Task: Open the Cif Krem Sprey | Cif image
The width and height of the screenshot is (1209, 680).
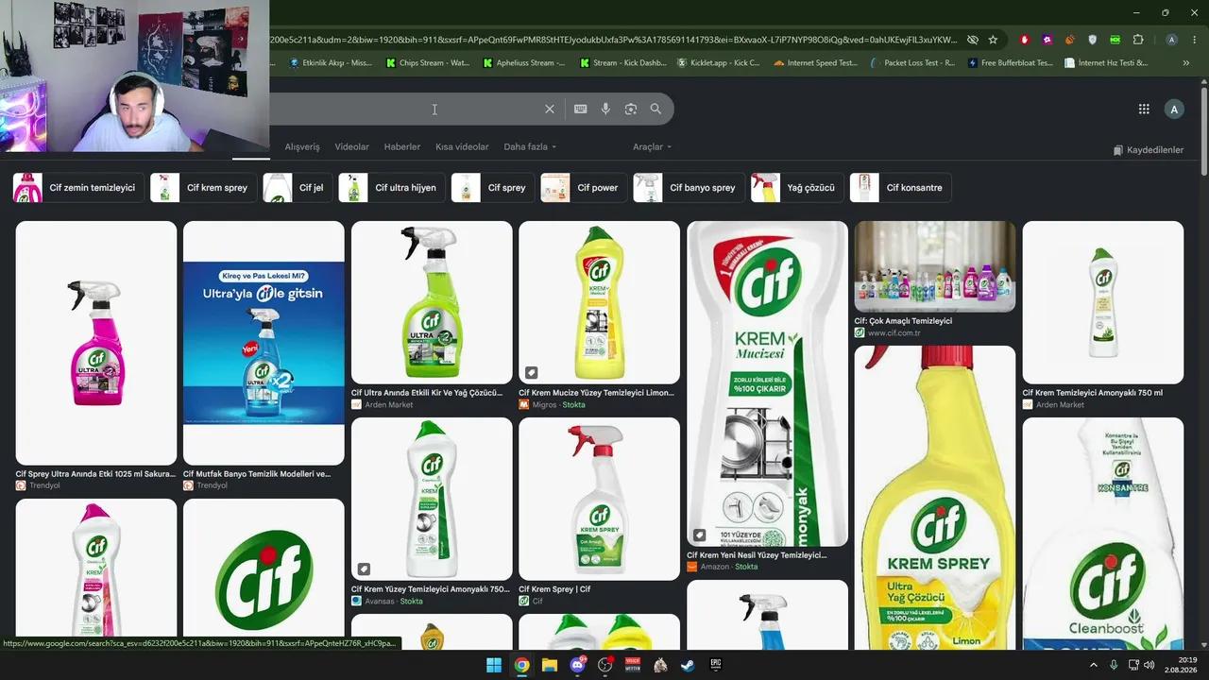Action: coord(599,499)
